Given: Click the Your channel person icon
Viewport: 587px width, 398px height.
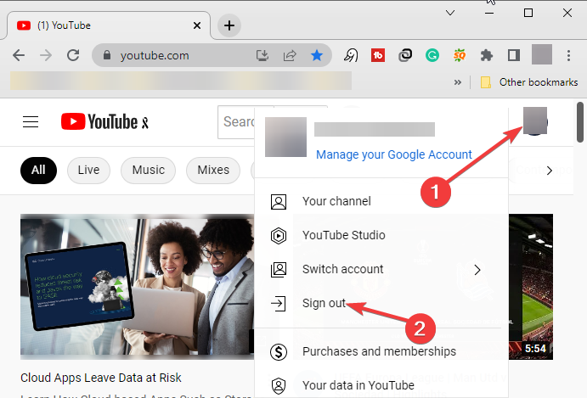Looking at the screenshot, I should [x=279, y=202].
